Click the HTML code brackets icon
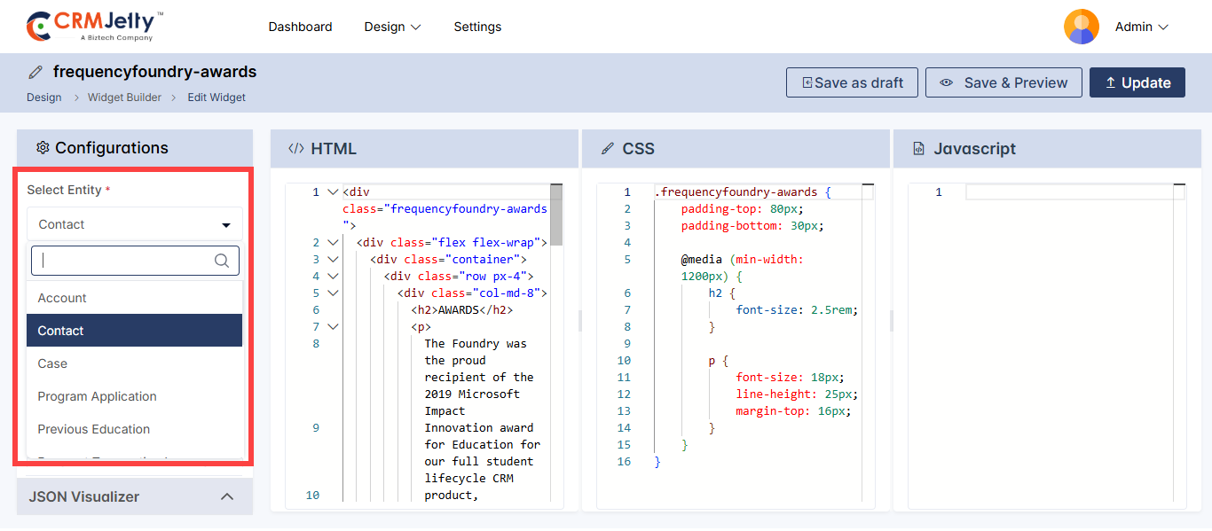Image resolution: width=1212 pixels, height=531 pixels. (x=296, y=149)
